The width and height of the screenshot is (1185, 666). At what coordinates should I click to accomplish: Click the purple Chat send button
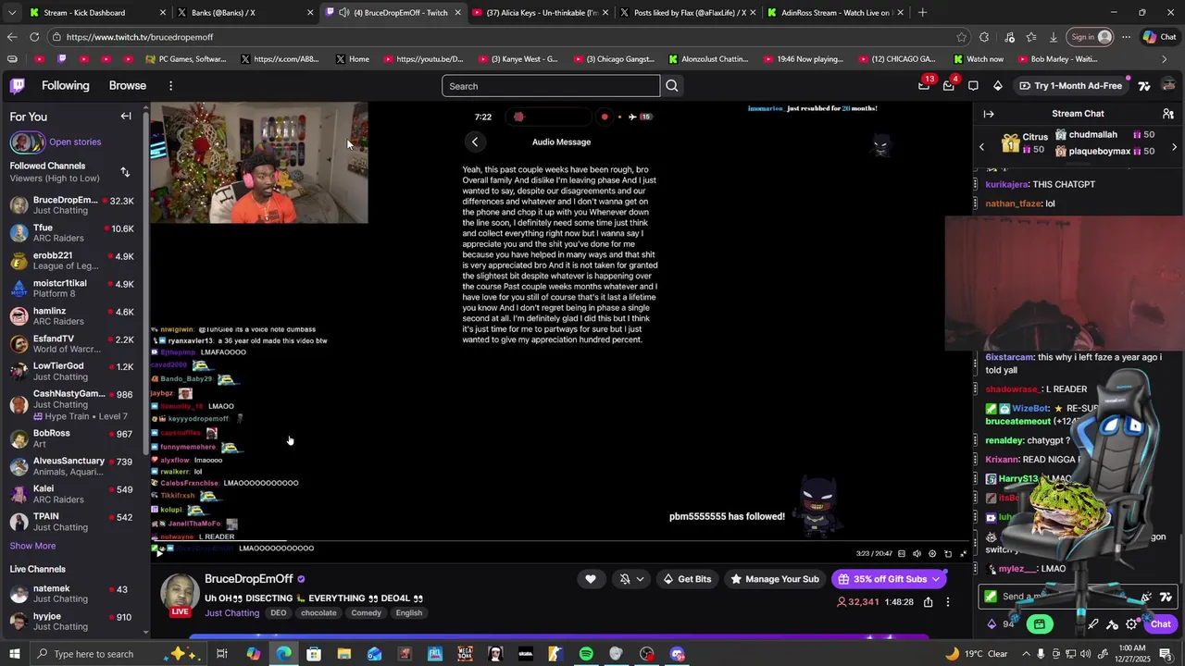(x=1160, y=624)
